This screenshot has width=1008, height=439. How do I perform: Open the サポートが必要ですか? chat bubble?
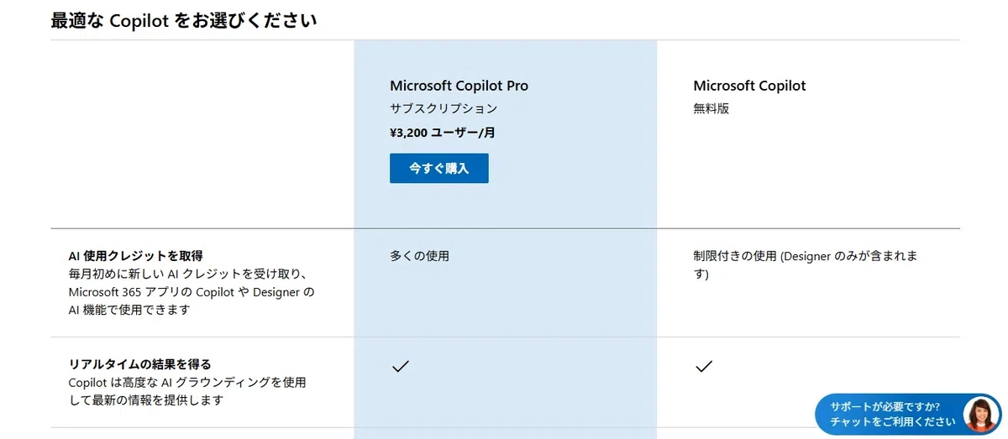coord(908,415)
